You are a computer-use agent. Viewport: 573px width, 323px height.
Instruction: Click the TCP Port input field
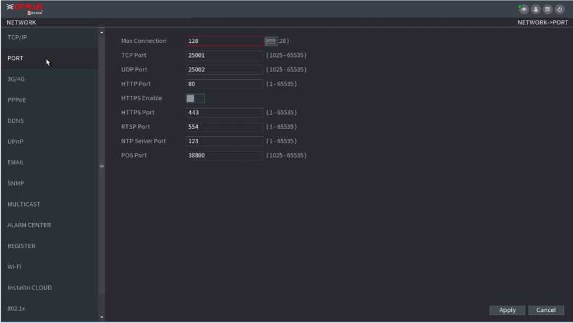pos(224,55)
